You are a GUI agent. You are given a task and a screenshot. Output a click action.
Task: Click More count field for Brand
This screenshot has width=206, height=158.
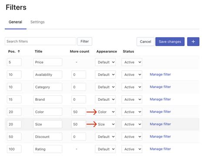79,99
